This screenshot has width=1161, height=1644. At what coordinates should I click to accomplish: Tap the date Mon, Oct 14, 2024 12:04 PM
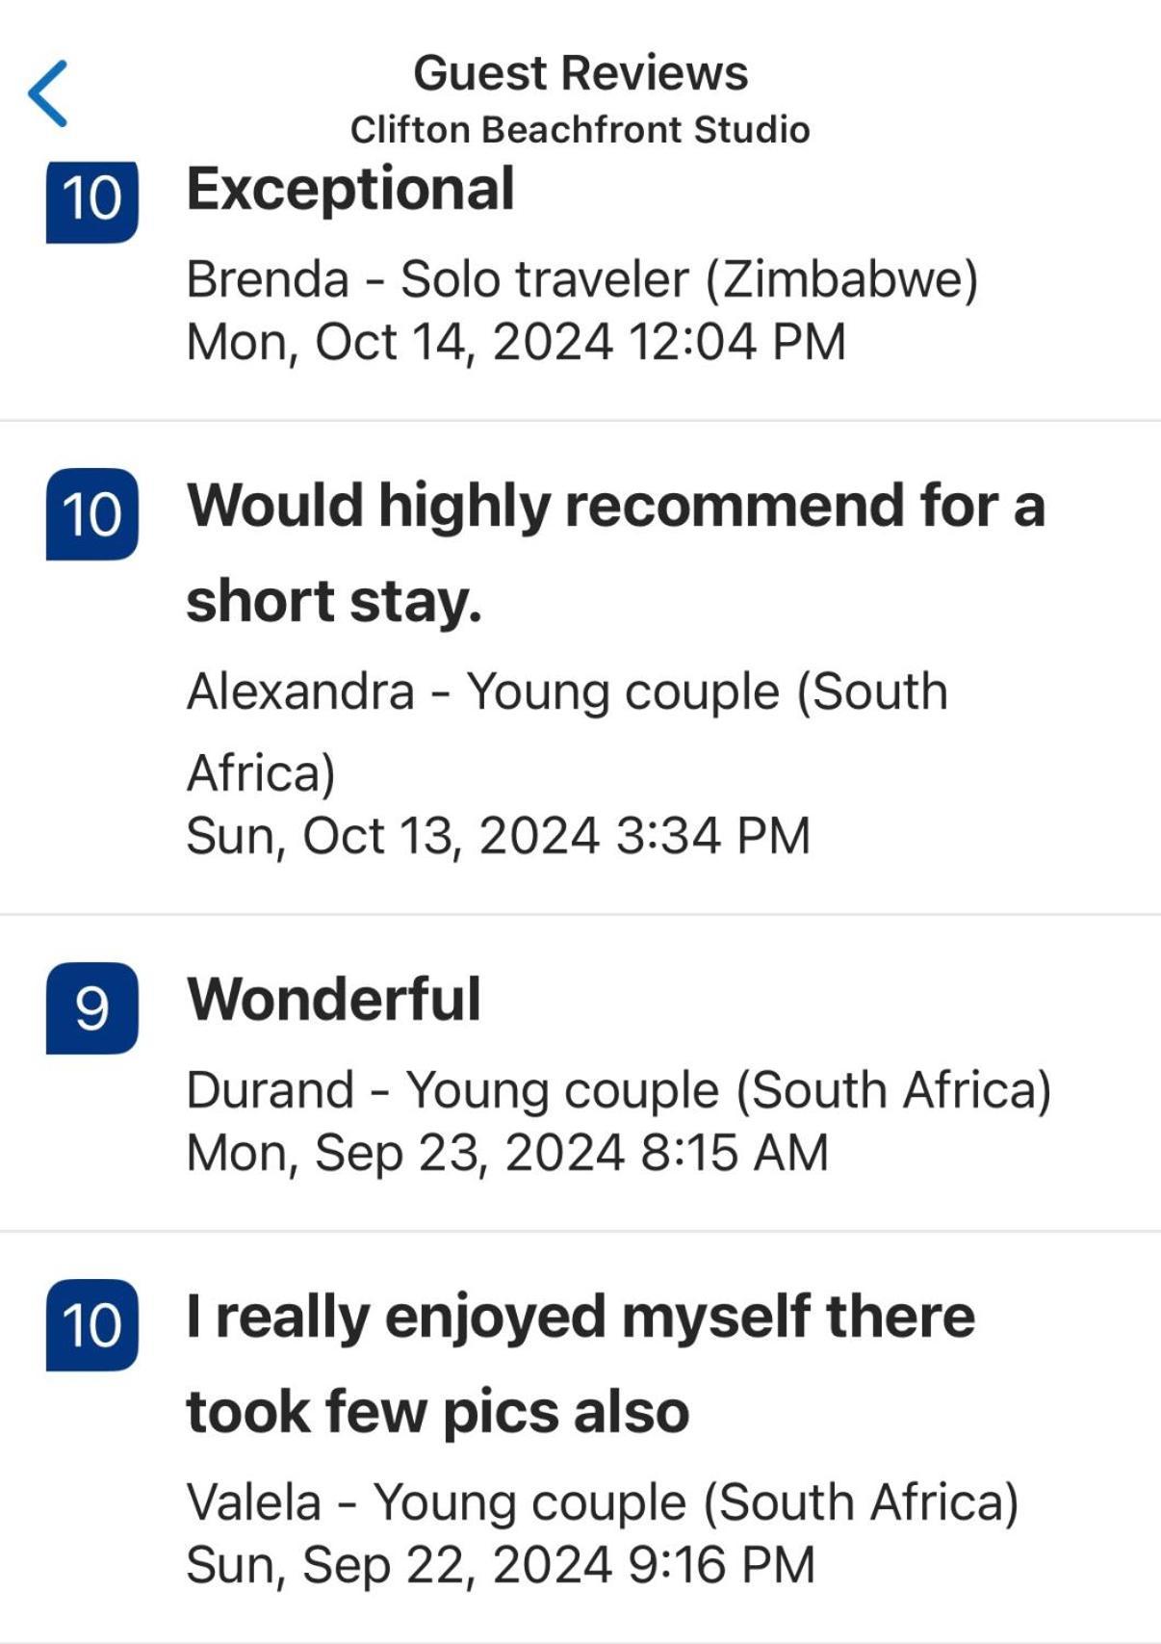pyautogui.click(x=517, y=342)
